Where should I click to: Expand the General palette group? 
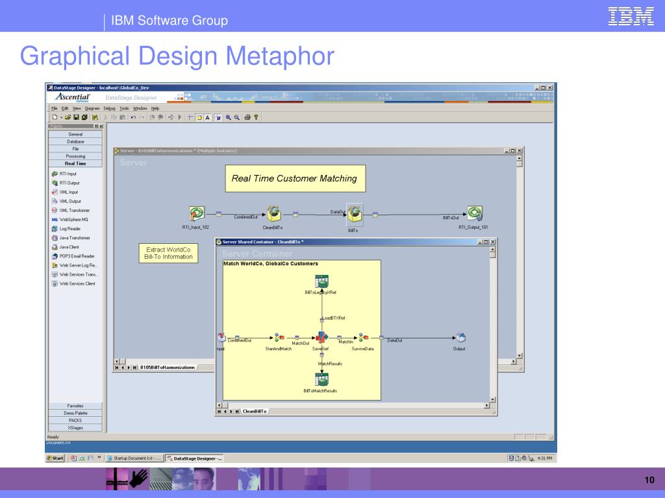point(75,134)
